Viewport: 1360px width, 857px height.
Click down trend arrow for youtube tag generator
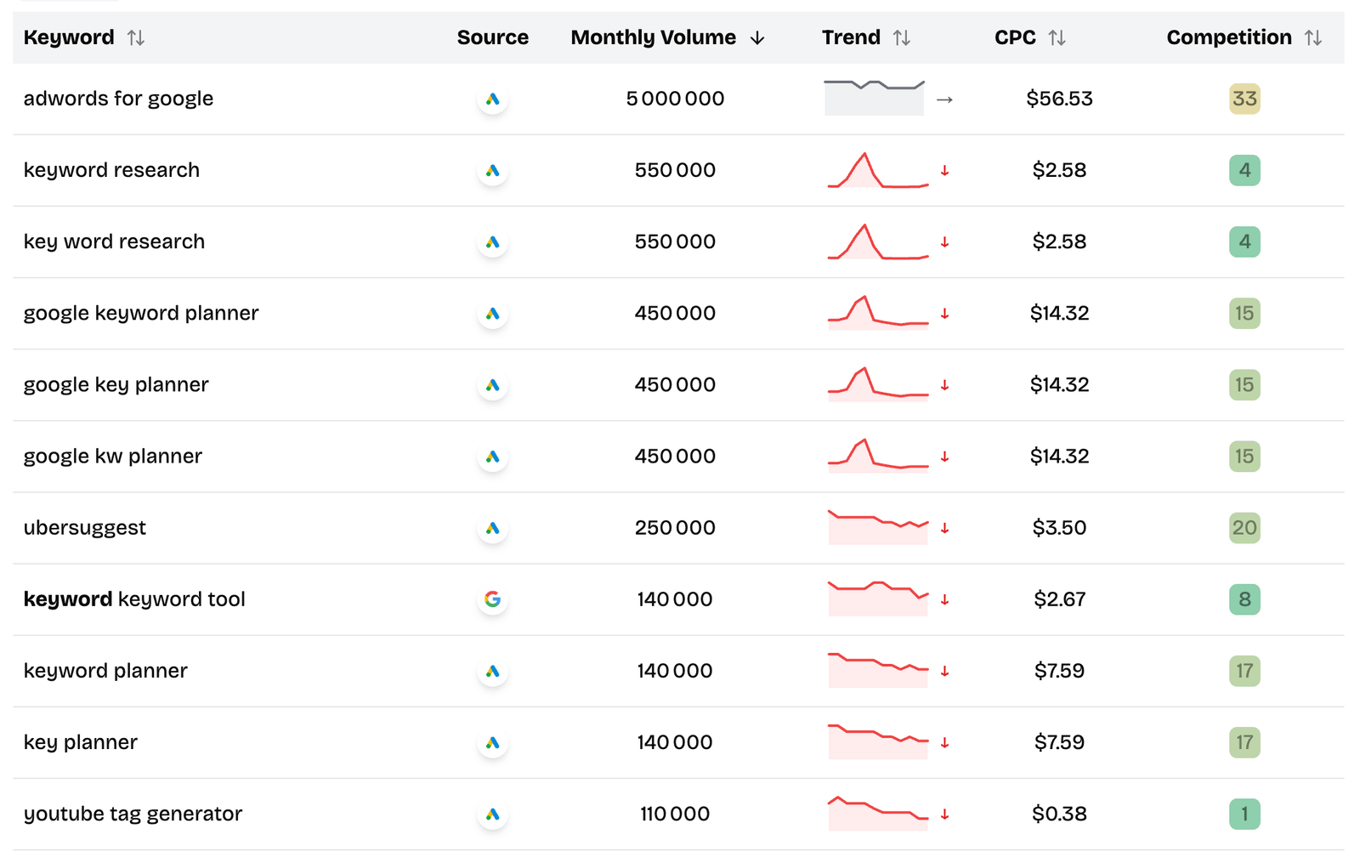(x=944, y=814)
